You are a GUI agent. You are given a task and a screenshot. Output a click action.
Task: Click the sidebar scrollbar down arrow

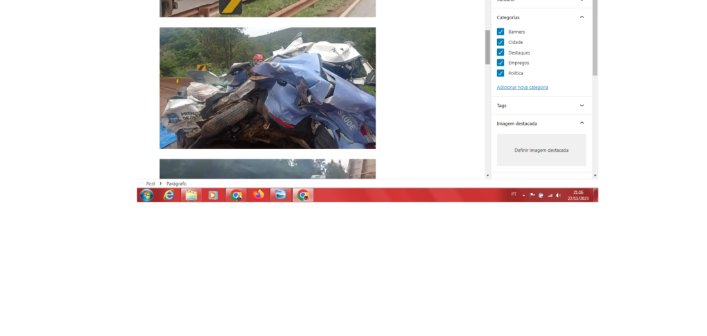(x=594, y=176)
